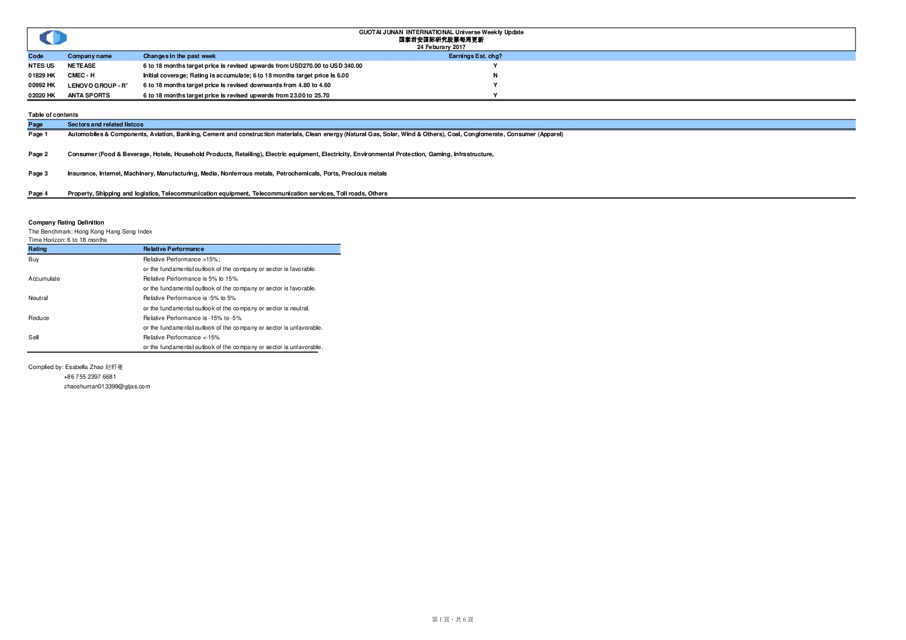Click the 'Accumulate' rating label
Image resolution: width=906 pixels, height=640 pixels.
[44, 279]
